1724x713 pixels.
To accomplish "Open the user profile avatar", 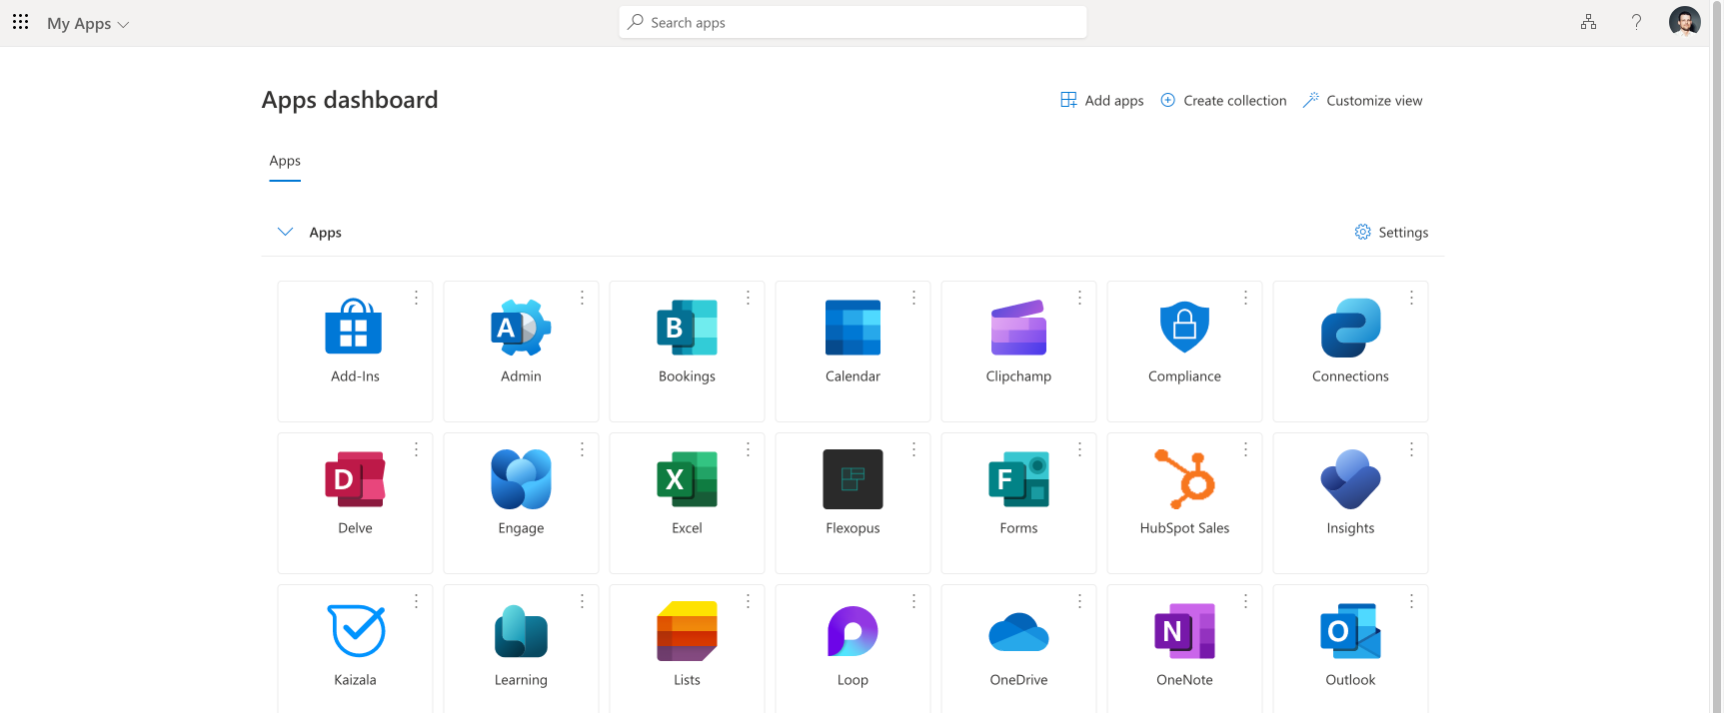I will (x=1684, y=22).
